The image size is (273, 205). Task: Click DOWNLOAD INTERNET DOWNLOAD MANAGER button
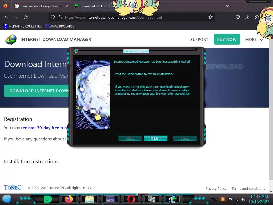coord(37,91)
